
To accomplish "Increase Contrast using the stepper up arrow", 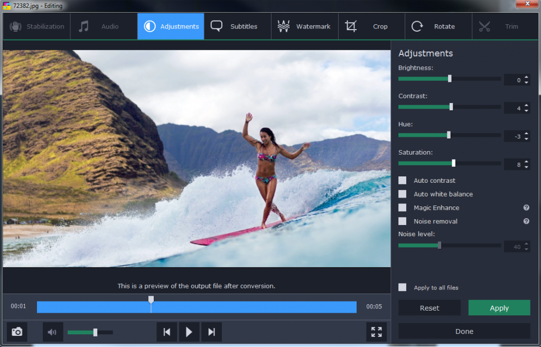I will coord(526,105).
